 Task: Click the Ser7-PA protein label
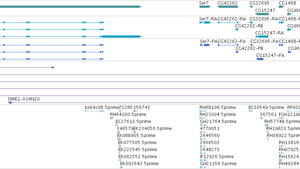coord(209,41)
